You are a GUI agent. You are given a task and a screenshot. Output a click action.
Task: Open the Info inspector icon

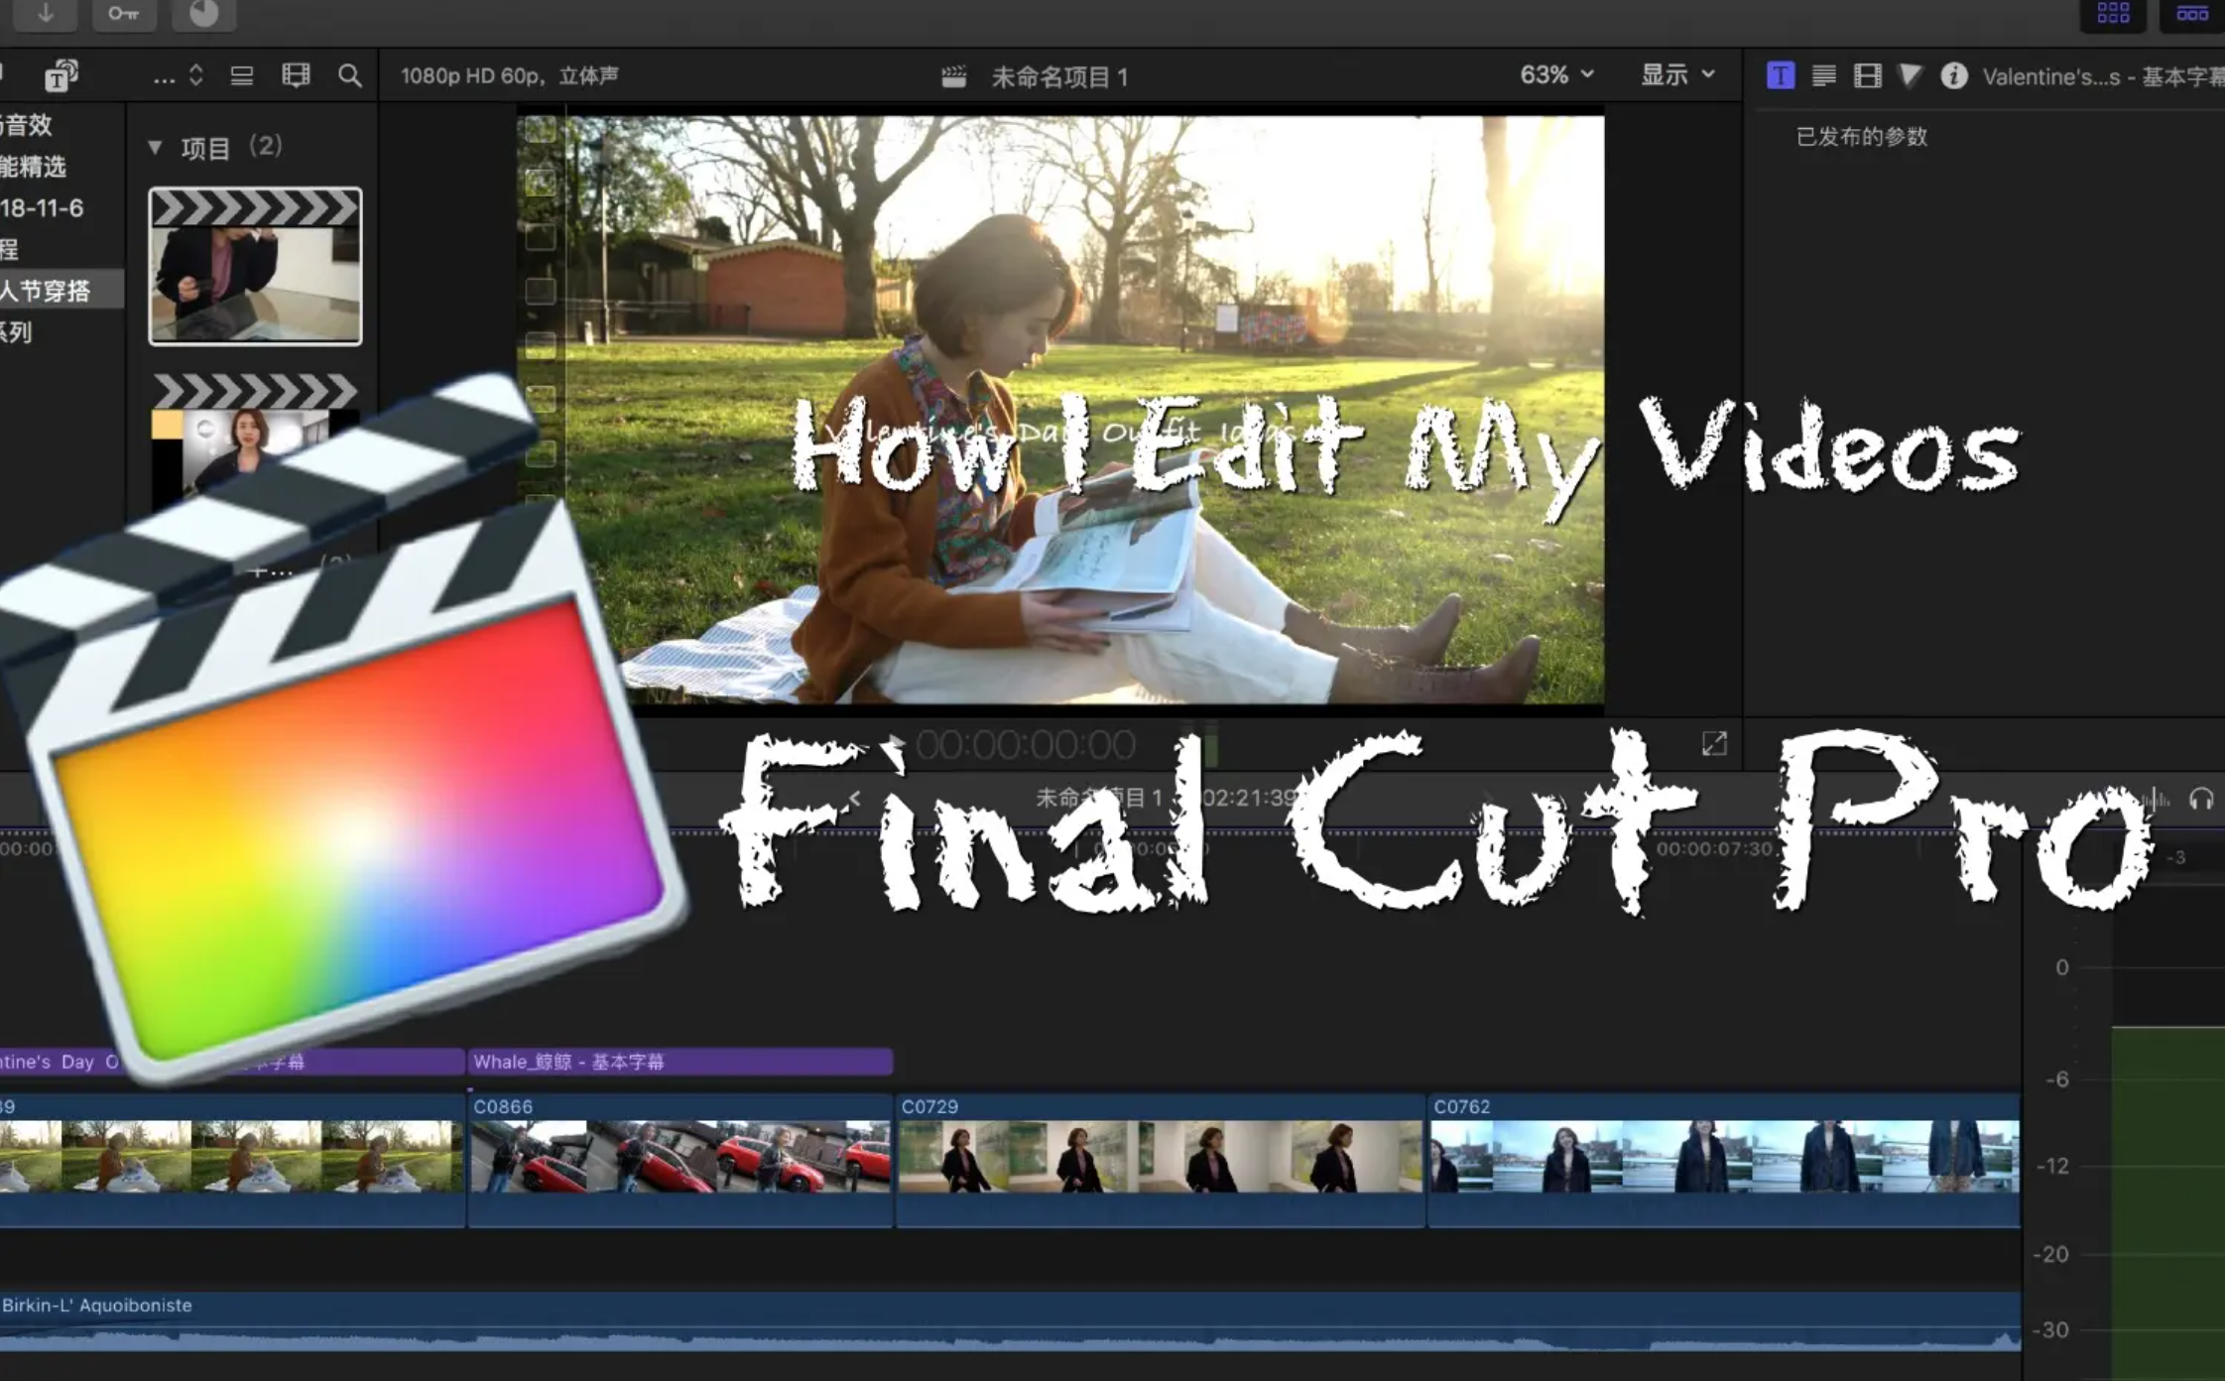click(1953, 75)
